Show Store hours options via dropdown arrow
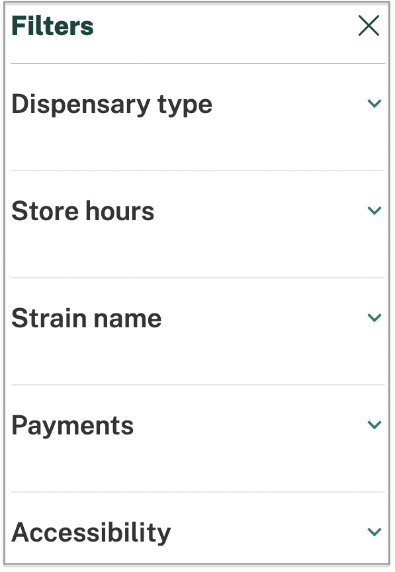The height and width of the screenshot is (572, 395). pos(374,210)
